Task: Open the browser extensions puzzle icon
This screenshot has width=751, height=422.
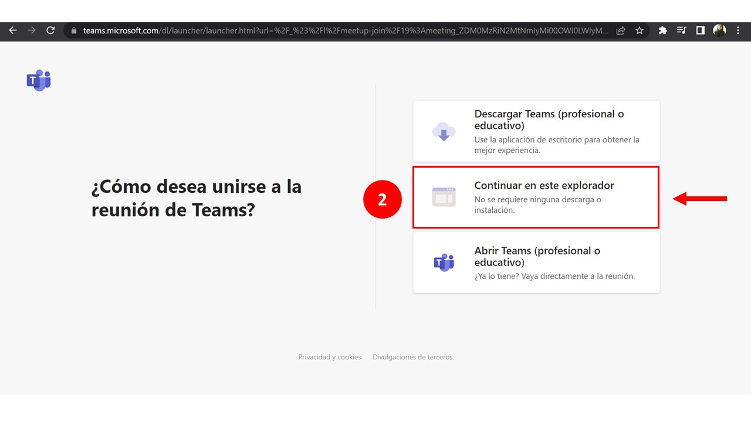Action: click(x=662, y=30)
